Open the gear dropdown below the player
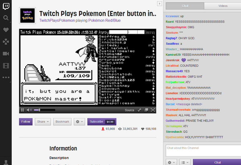 pyautogui.click(x=79, y=122)
